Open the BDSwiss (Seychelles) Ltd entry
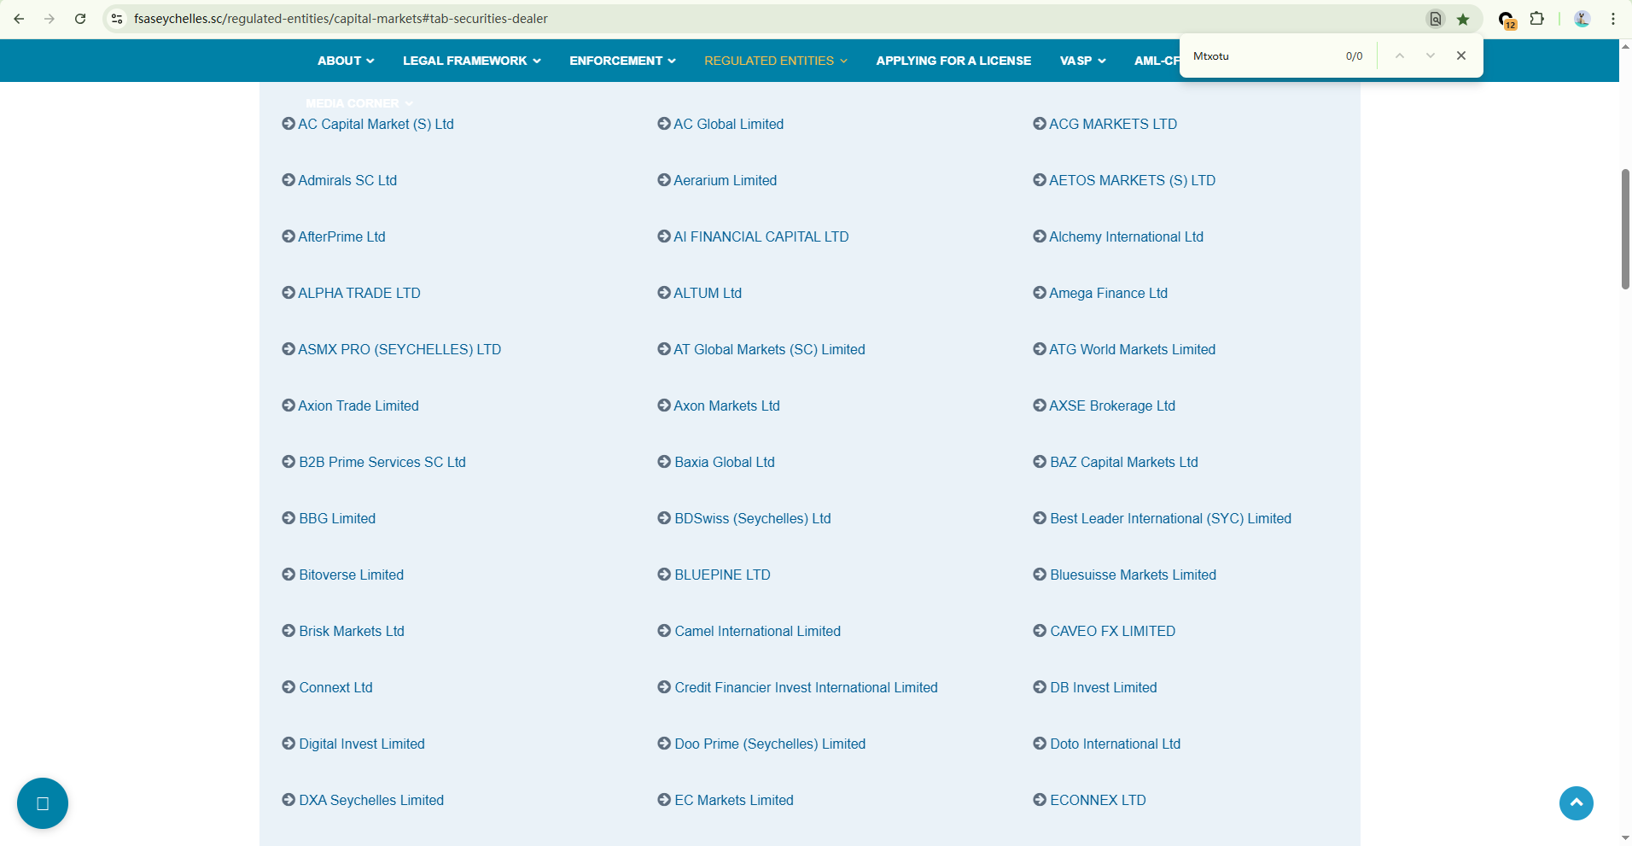1632x846 pixels. (753, 518)
